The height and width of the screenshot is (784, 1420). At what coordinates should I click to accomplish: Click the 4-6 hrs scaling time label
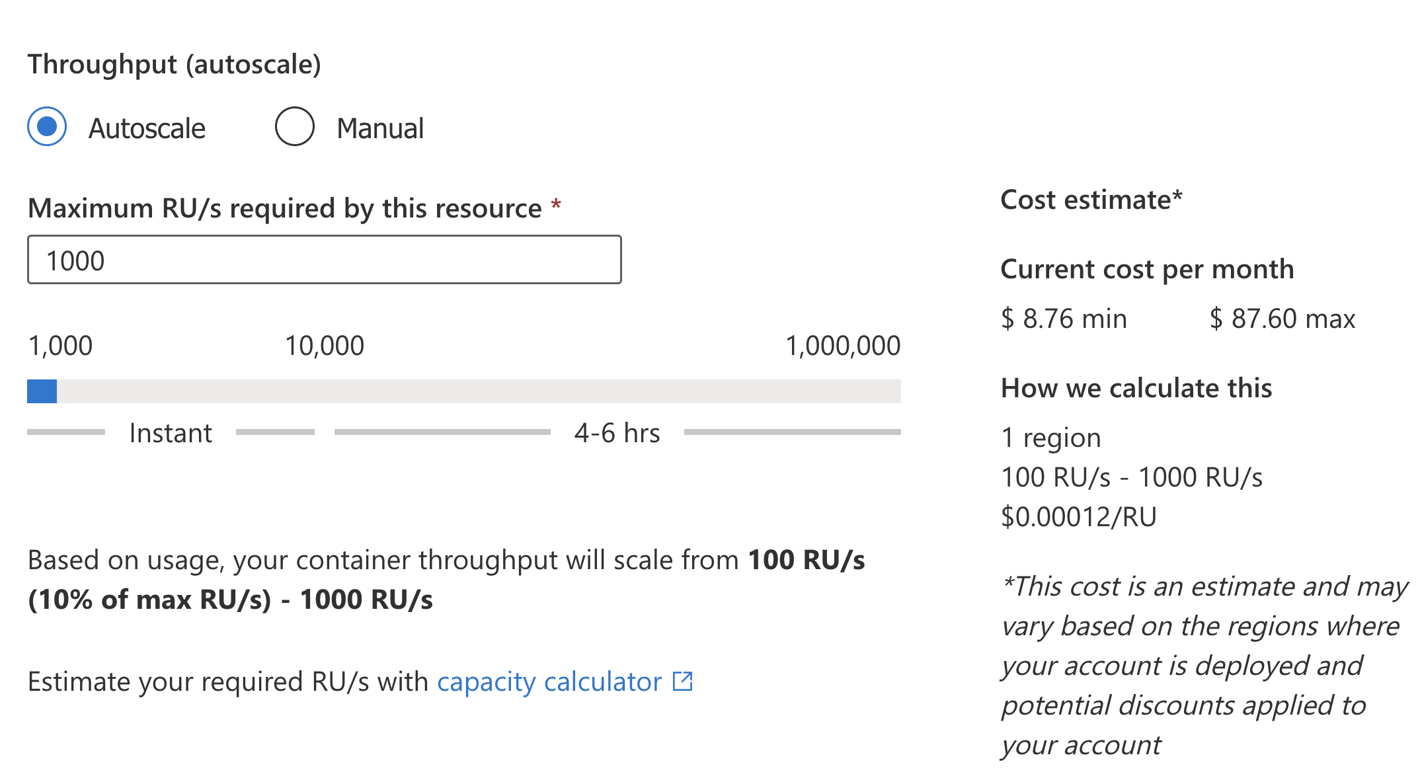point(617,434)
